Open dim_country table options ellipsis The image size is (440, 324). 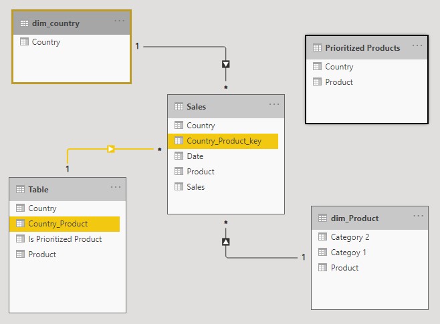tap(119, 21)
